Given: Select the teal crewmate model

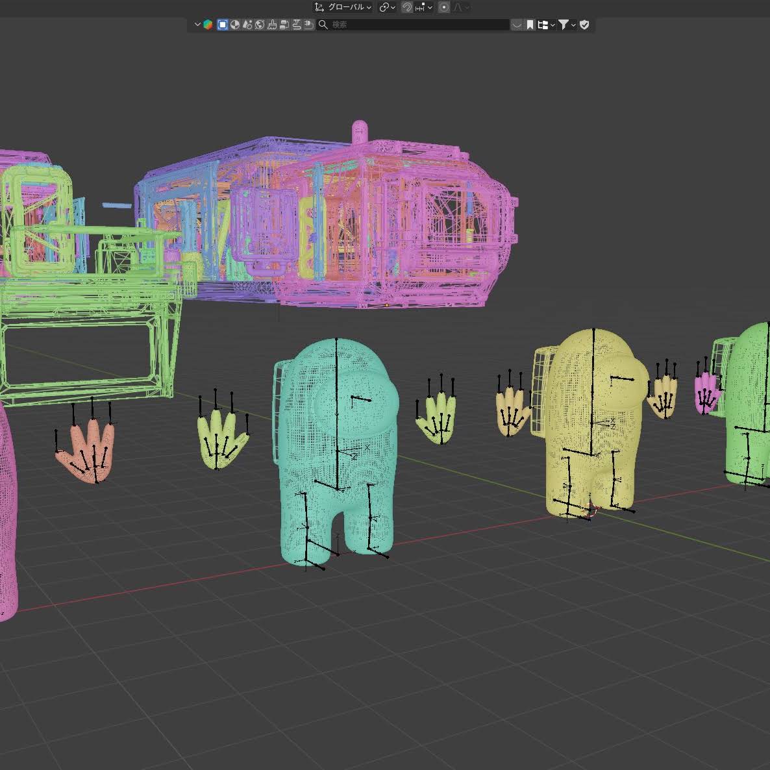Looking at the screenshot, I should [337, 452].
